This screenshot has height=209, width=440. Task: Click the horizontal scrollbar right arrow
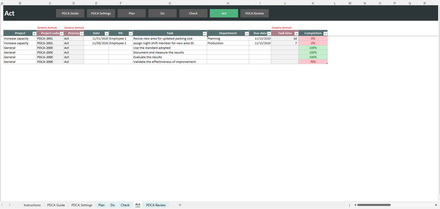[436, 205]
